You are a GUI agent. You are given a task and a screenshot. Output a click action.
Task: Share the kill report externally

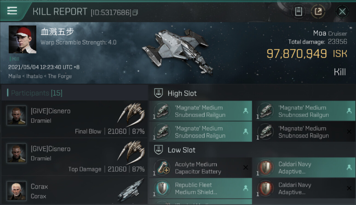(318, 11)
